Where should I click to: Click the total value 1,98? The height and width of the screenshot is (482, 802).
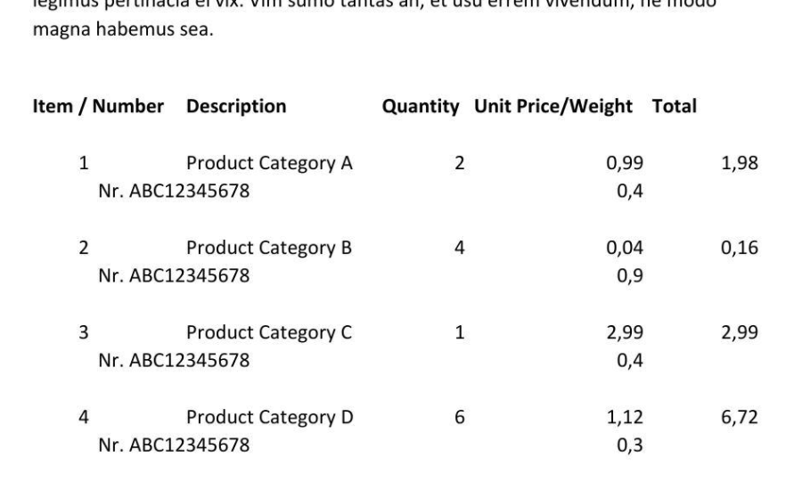point(740,164)
